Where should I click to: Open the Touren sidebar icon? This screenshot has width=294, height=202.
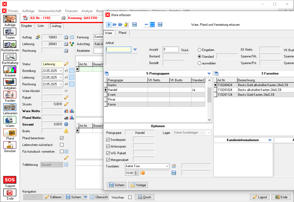tap(10, 32)
